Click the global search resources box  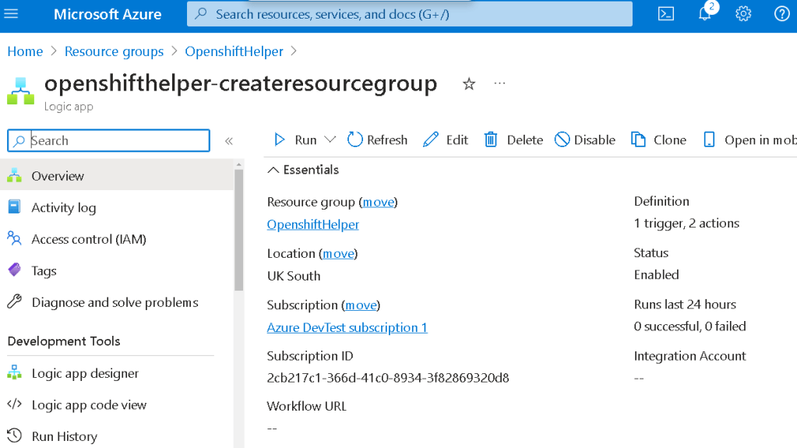[x=410, y=14]
